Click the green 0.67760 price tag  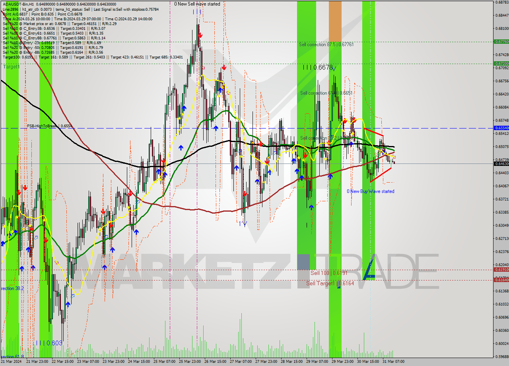point(501,41)
